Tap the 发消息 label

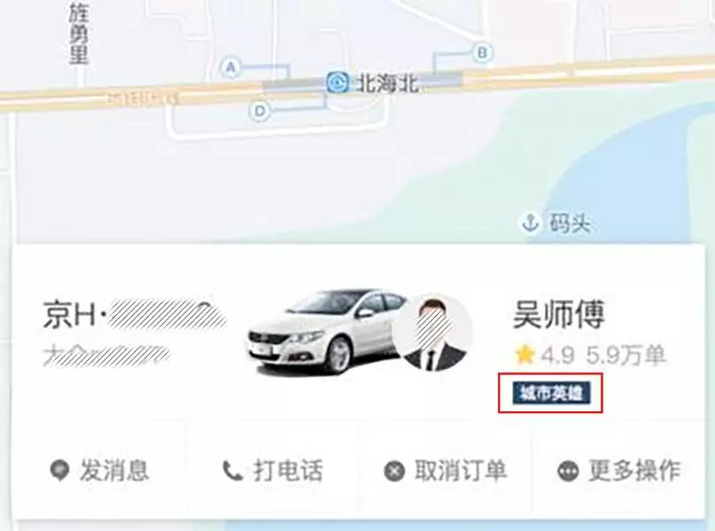[114, 471]
